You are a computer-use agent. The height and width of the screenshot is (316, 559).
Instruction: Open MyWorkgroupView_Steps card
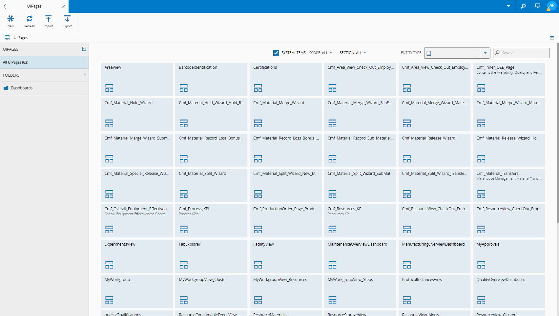[360, 291]
